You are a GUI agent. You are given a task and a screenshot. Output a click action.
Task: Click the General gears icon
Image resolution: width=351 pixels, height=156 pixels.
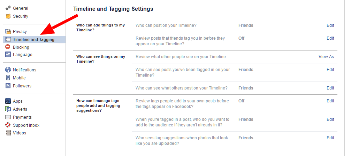pyautogui.click(x=8, y=8)
